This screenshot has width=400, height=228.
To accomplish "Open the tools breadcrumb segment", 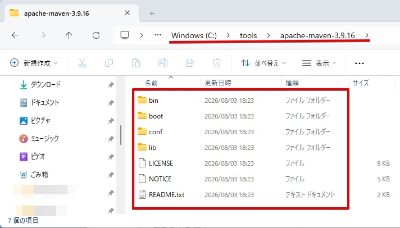I will click(x=248, y=35).
